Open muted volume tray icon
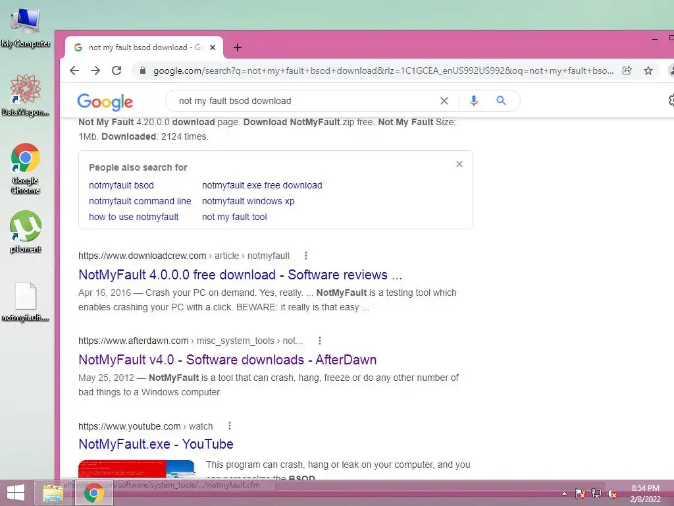Image resolution: width=674 pixels, height=506 pixels. [612, 493]
